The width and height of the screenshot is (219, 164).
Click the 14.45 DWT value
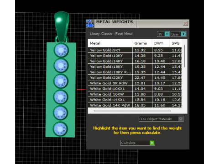(160, 77)
